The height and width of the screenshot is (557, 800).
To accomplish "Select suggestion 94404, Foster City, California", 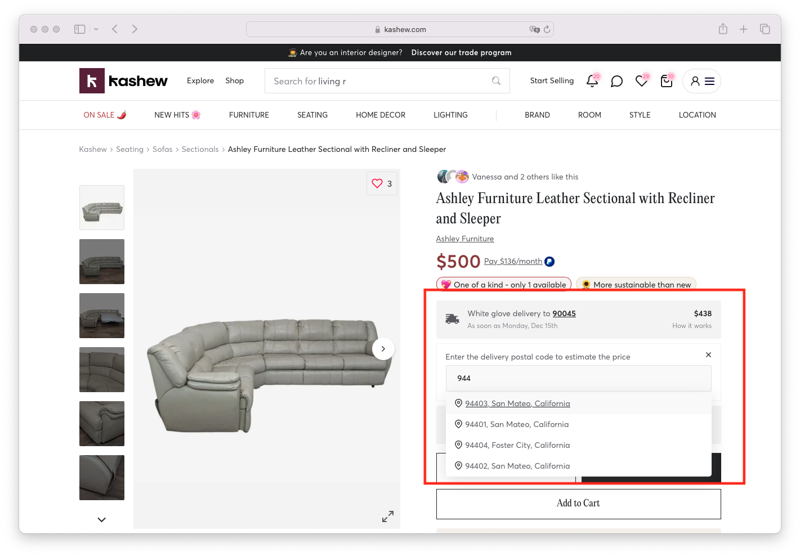I will point(579,445).
